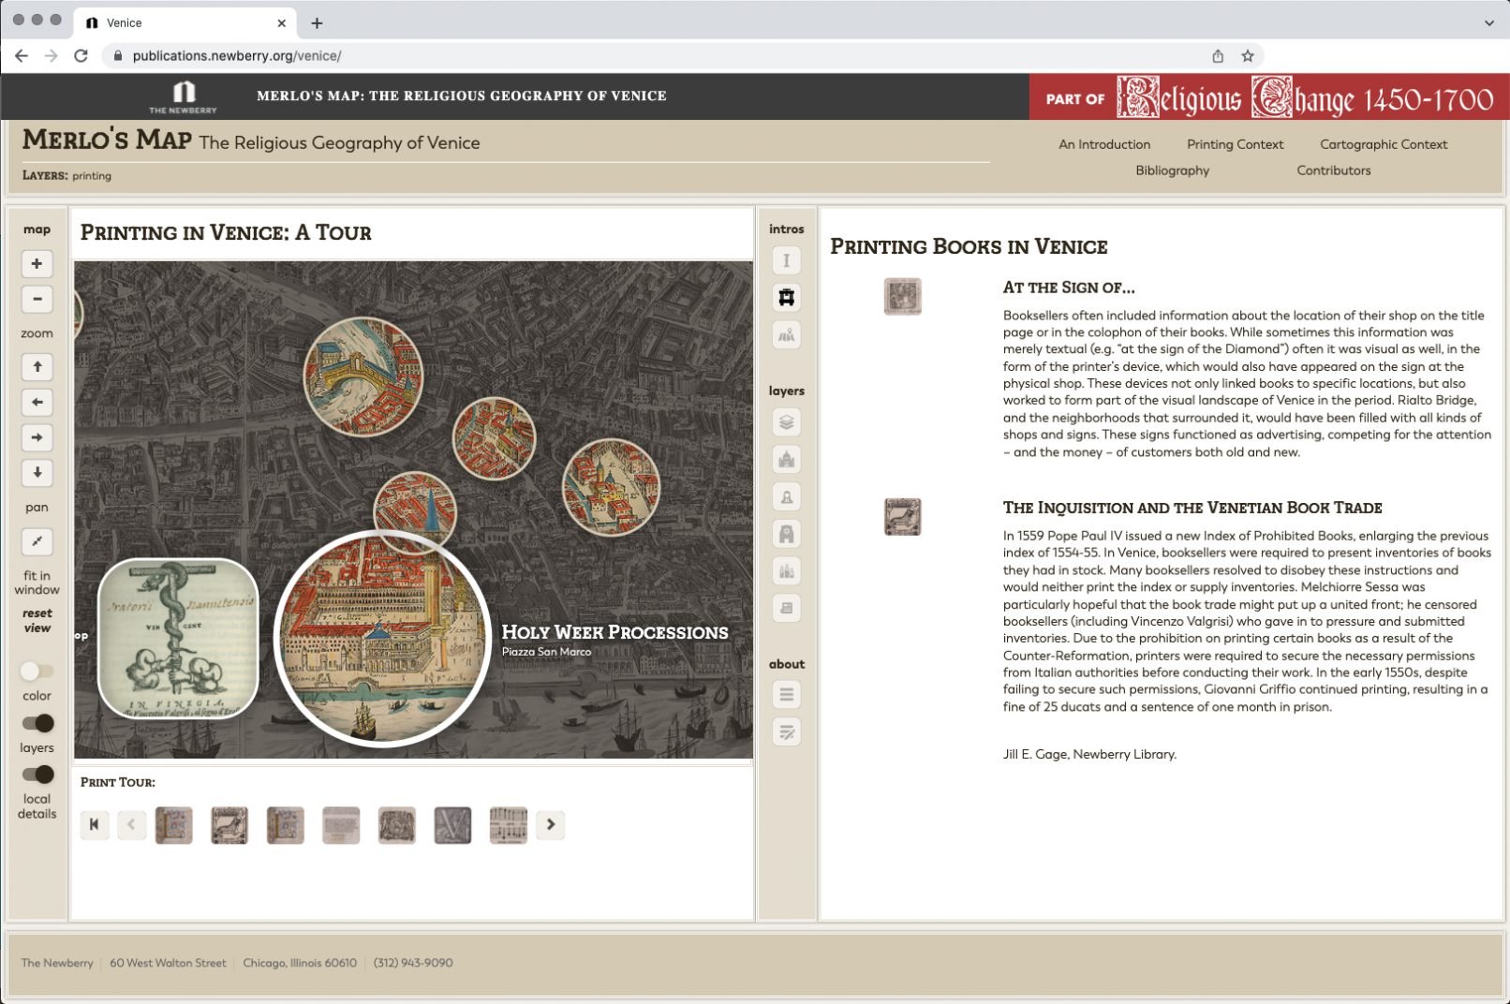The image size is (1510, 1004).
Task: Open An Introduction menu item
Action: pyautogui.click(x=1103, y=144)
